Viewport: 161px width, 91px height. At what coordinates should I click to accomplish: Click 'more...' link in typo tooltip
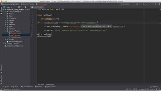point(104,26)
